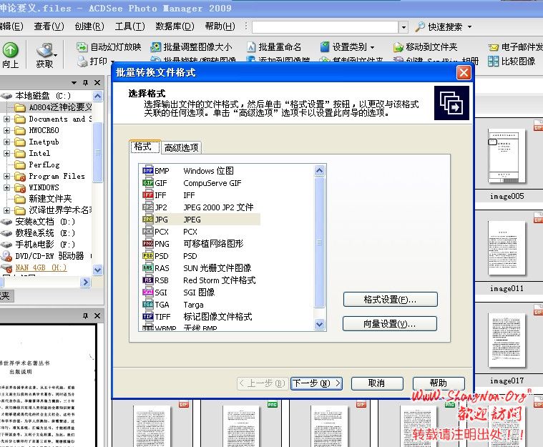543x447 pixels.
Task: Open the 数据库(D) menu
Action: [175, 26]
